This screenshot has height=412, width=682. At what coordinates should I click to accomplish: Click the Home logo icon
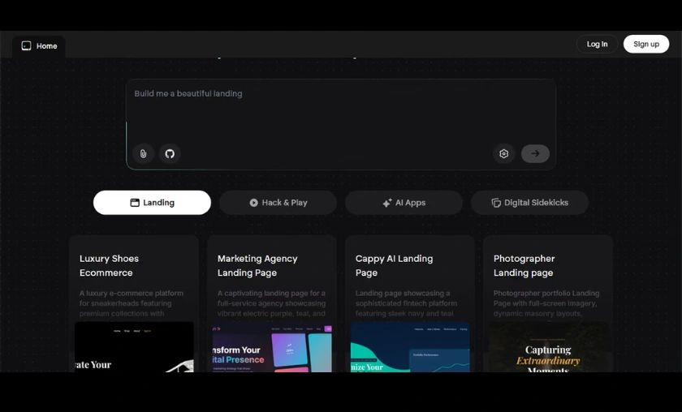[x=26, y=46]
